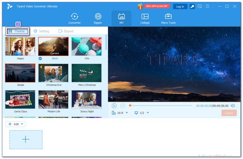Toggle the Blank theme checkmark
Viewport: 243px width, 159px height.
[40, 58]
